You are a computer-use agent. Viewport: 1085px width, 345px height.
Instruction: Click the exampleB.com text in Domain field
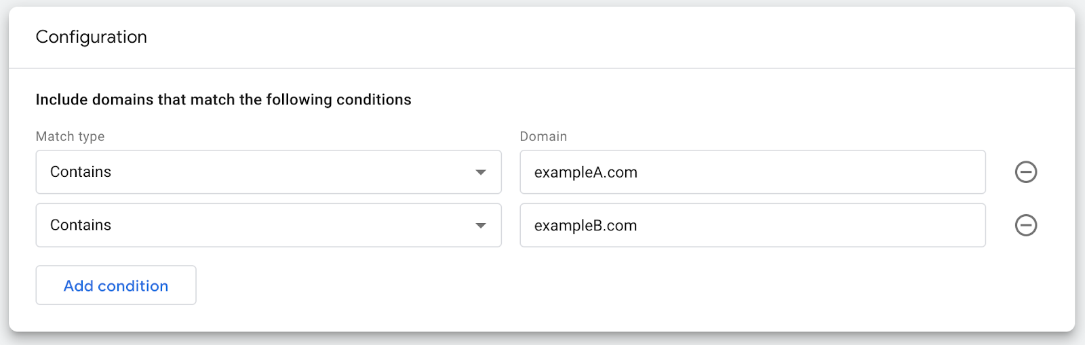click(x=586, y=226)
